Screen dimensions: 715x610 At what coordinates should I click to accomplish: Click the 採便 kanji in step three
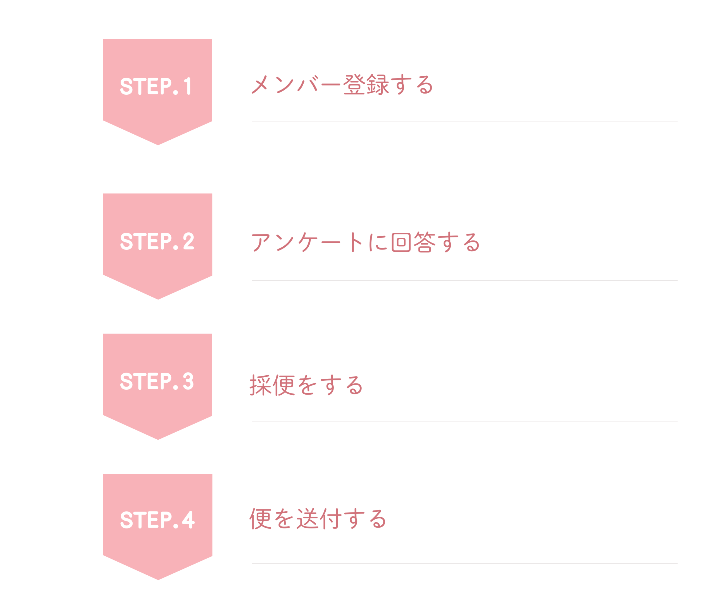pyautogui.click(x=272, y=385)
